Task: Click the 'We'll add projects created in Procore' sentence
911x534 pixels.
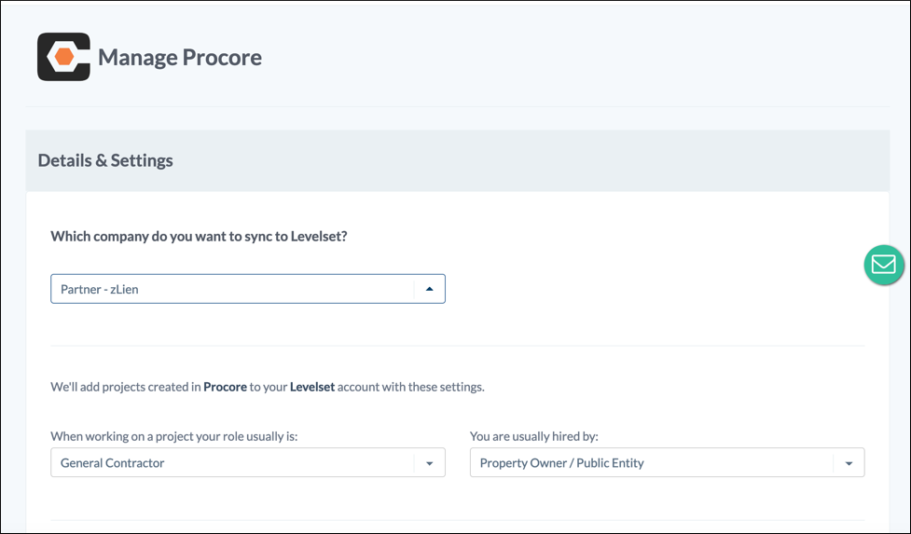Action: [268, 387]
